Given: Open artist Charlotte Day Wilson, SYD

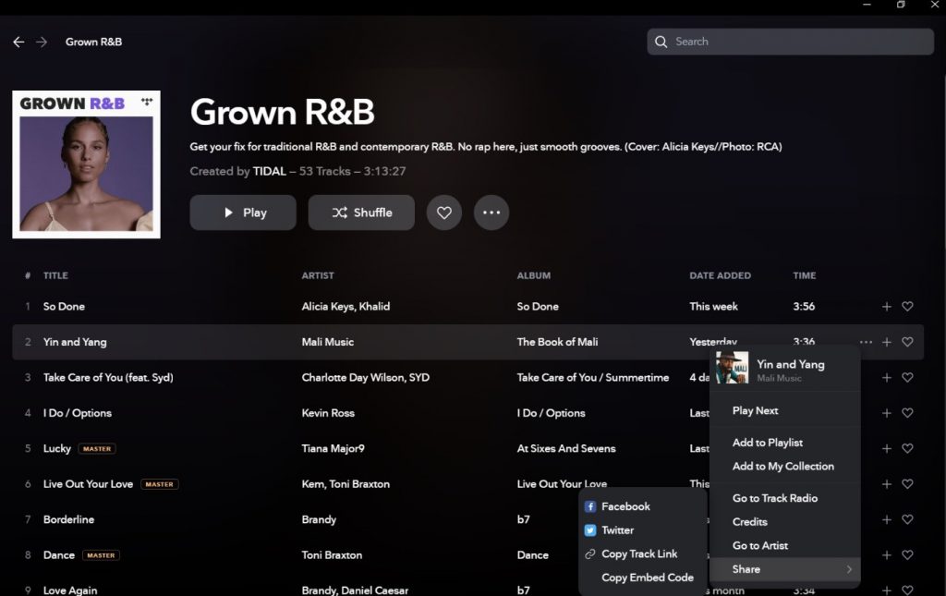Looking at the screenshot, I should click(366, 378).
